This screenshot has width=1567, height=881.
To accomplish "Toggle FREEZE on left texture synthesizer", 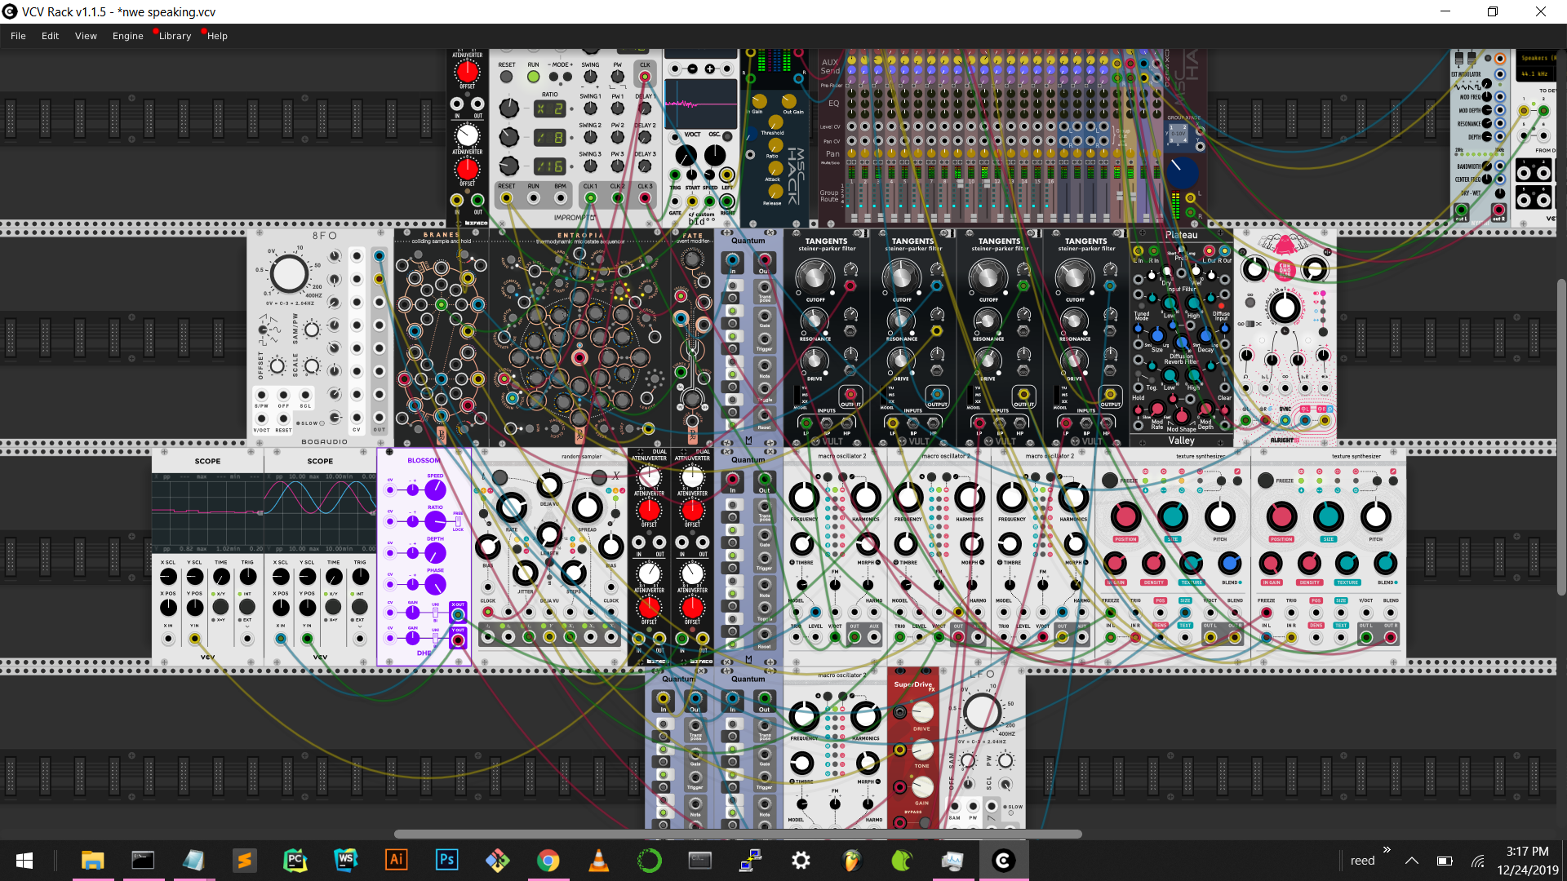I will click(1109, 480).
